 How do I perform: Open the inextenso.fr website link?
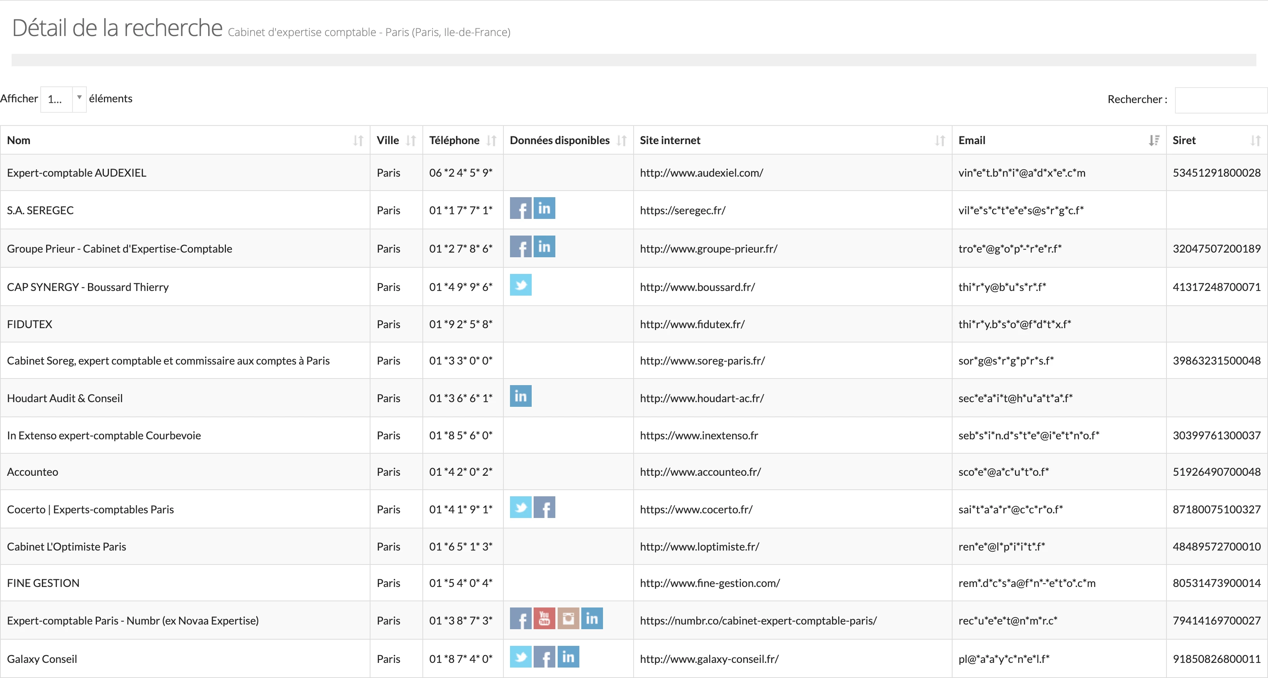(x=699, y=435)
